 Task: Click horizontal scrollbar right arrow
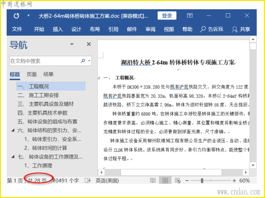[x=246, y=172]
